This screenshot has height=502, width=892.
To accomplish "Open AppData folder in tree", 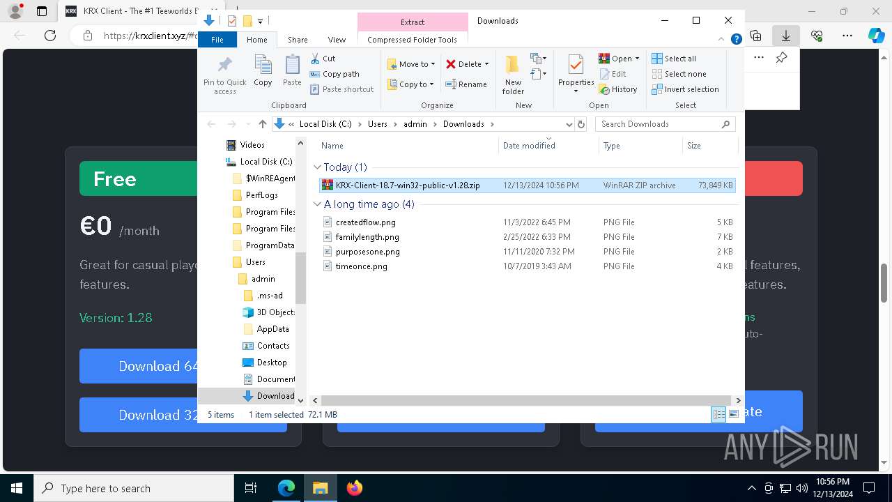I will pyautogui.click(x=266, y=329).
